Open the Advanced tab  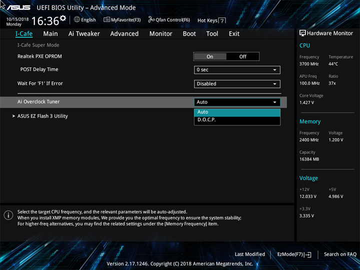[124, 34]
